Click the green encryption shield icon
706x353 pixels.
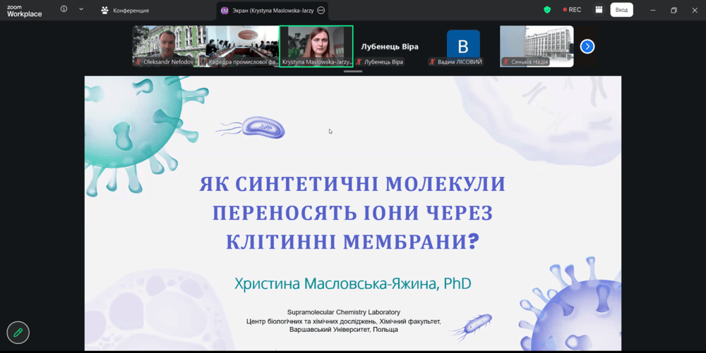[547, 10]
